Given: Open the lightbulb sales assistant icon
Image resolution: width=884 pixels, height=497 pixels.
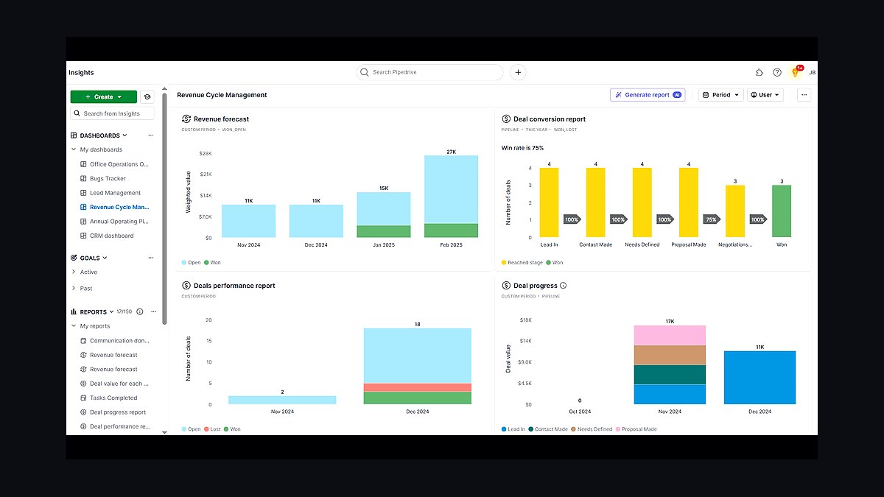Looking at the screenshot, I should click(795, 72).
